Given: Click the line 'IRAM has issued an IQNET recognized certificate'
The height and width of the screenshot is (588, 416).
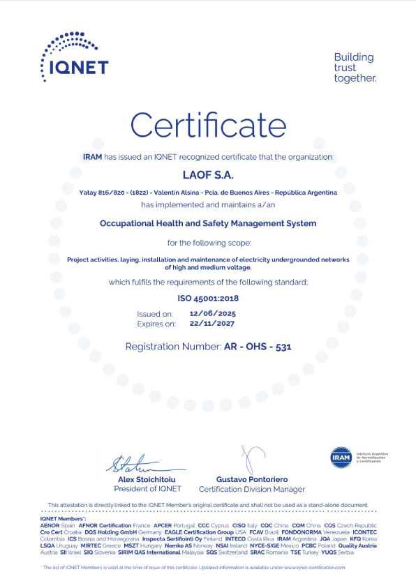Looking at the screenshot, I should (208, 157).
